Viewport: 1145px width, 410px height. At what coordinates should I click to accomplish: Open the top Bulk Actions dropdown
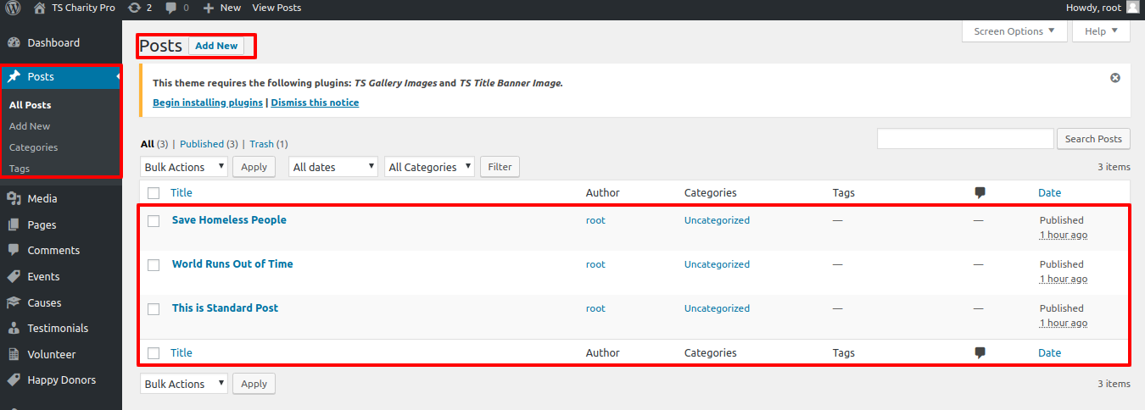pyautogui.click(x=184, y=167)
